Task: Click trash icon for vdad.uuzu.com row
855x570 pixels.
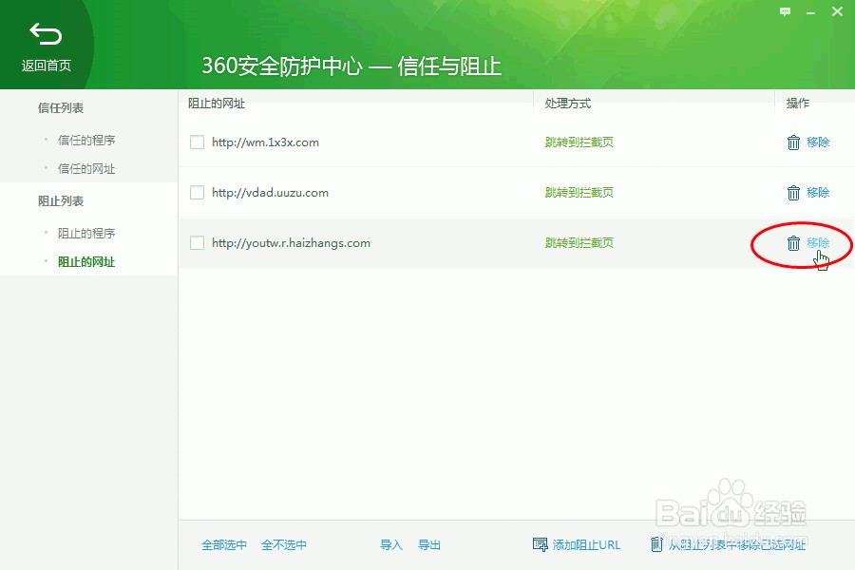Action: (x=793, y=193)
